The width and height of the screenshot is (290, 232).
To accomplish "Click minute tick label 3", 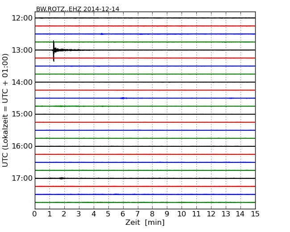I will pos(79,214).
